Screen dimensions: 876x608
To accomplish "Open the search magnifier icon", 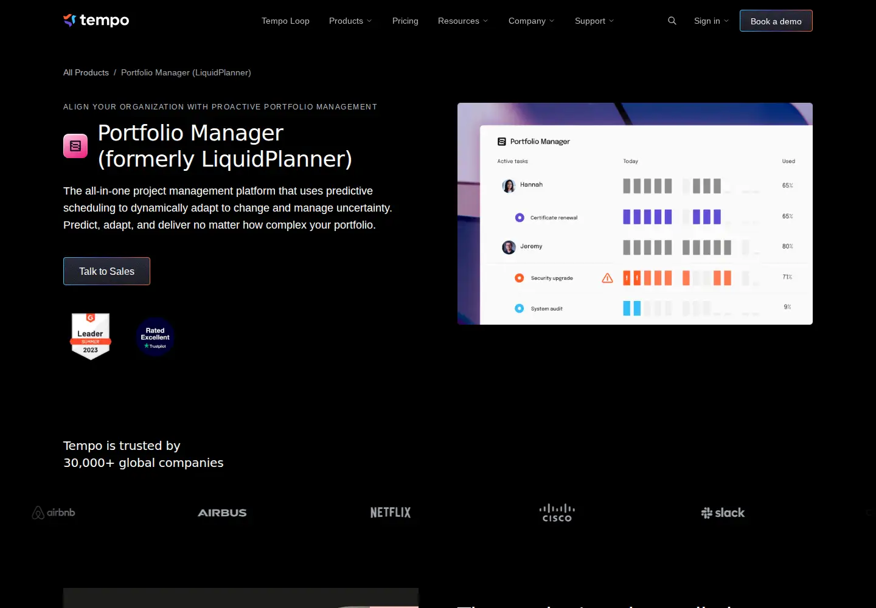I will click(672, 21).
